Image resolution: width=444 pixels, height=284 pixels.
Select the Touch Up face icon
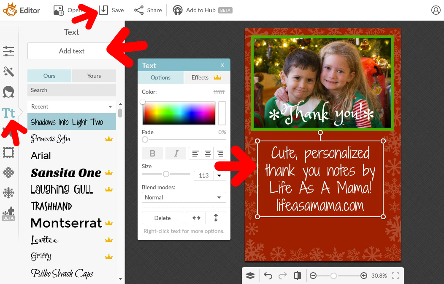[x=8, y=92]
